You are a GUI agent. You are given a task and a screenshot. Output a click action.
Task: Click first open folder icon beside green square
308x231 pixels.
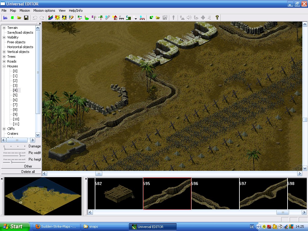(x=19, y=18)
